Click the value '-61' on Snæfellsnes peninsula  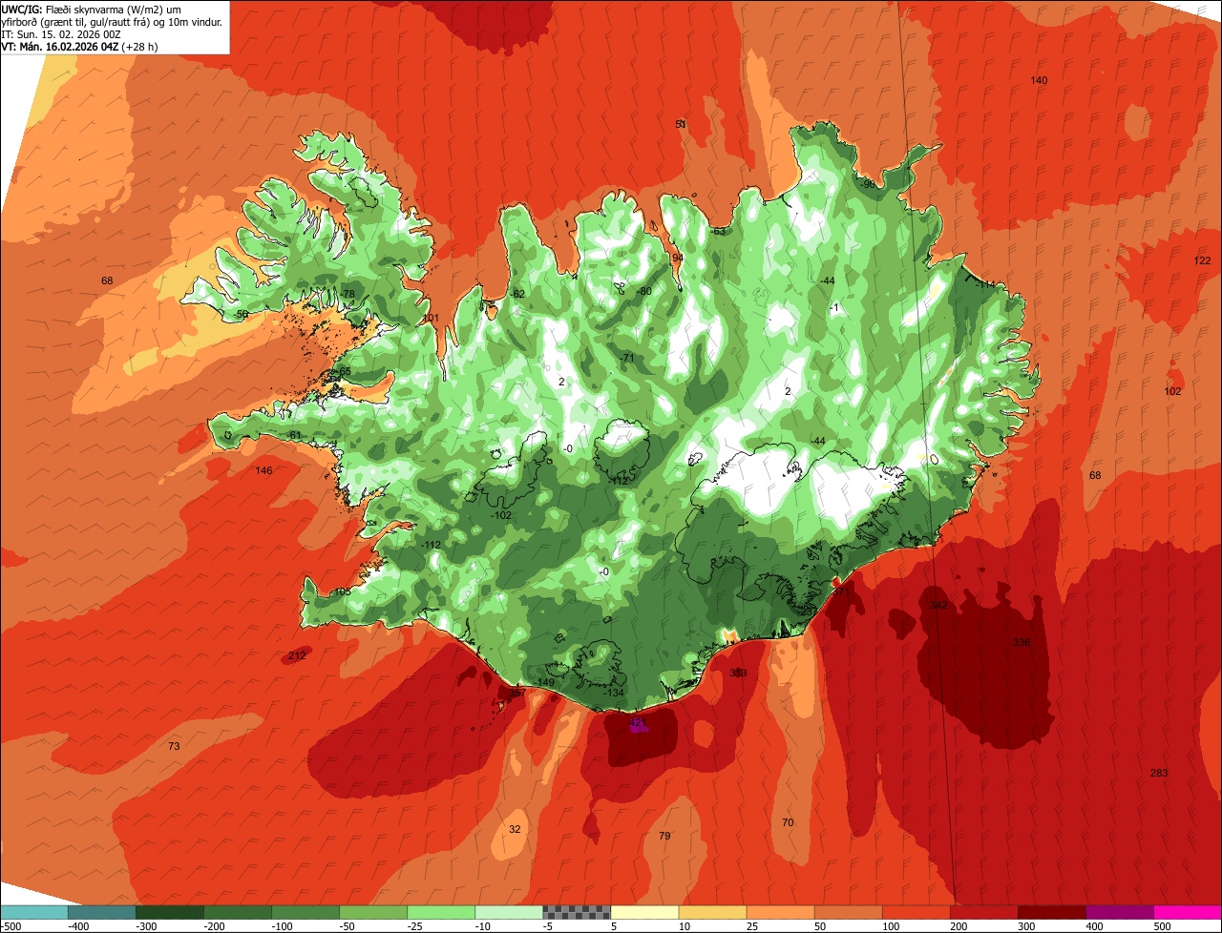(294, 435)
